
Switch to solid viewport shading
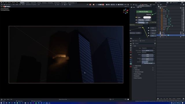[x=100, y=5]
